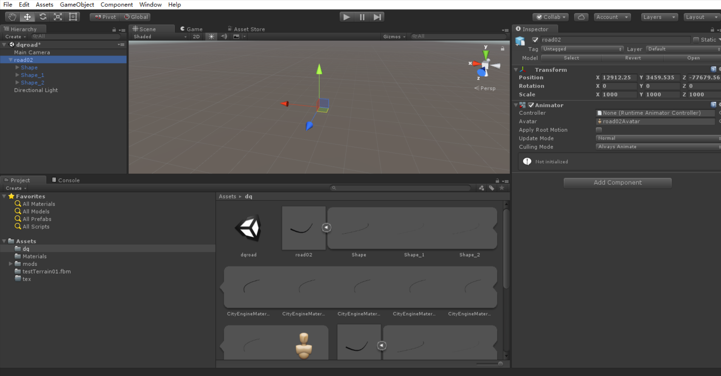Screen dimensions: 721x376
Task: Open Hierarchy Create menu
Action: (16, 37)
